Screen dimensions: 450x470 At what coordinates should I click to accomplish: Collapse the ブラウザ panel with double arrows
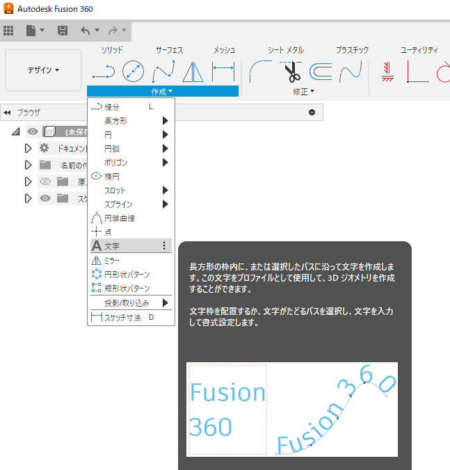7,113
